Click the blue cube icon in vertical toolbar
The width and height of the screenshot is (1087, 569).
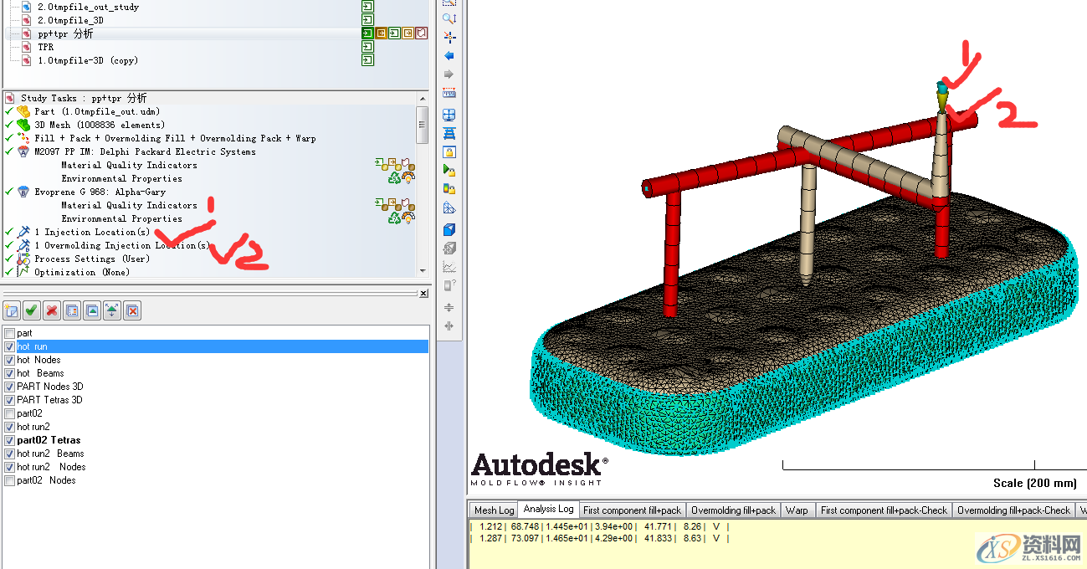click(449, 229)
